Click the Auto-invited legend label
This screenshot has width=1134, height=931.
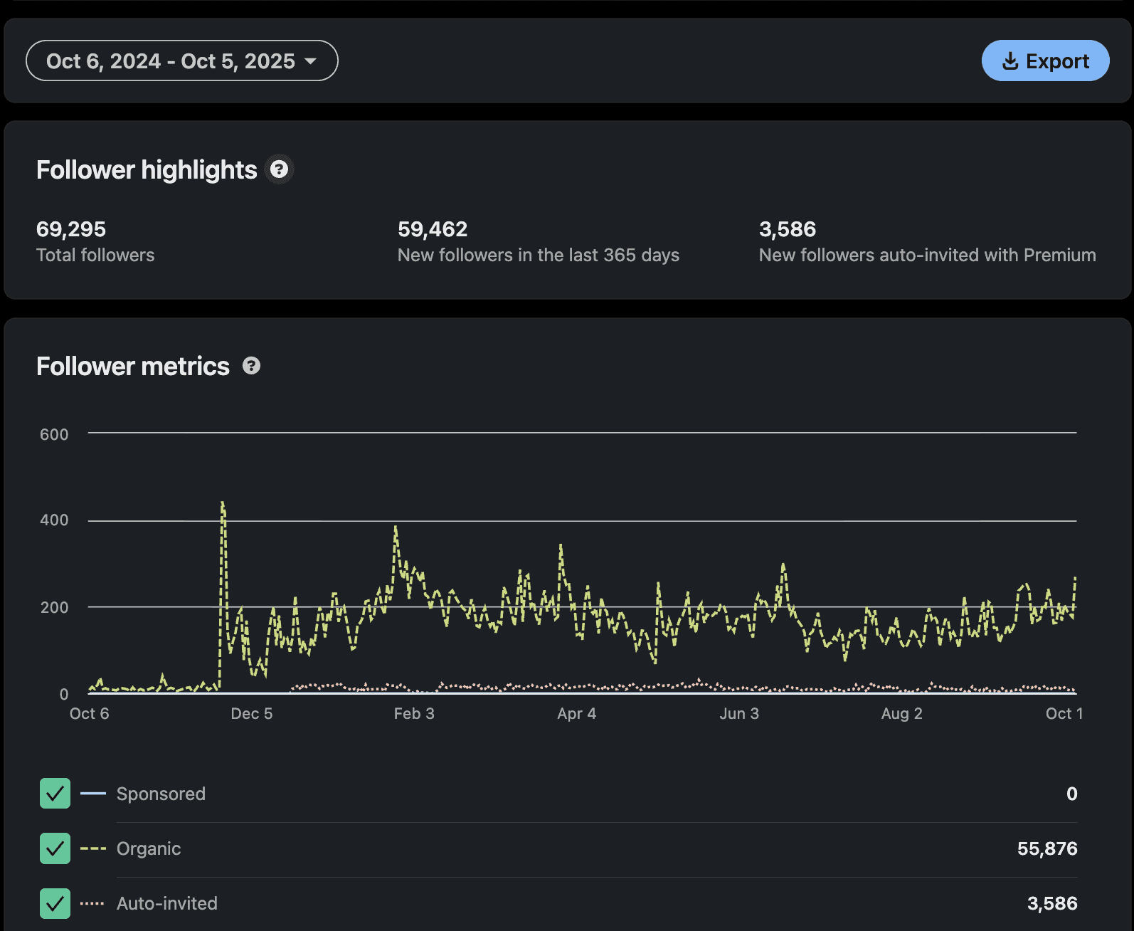click(167, 903)
